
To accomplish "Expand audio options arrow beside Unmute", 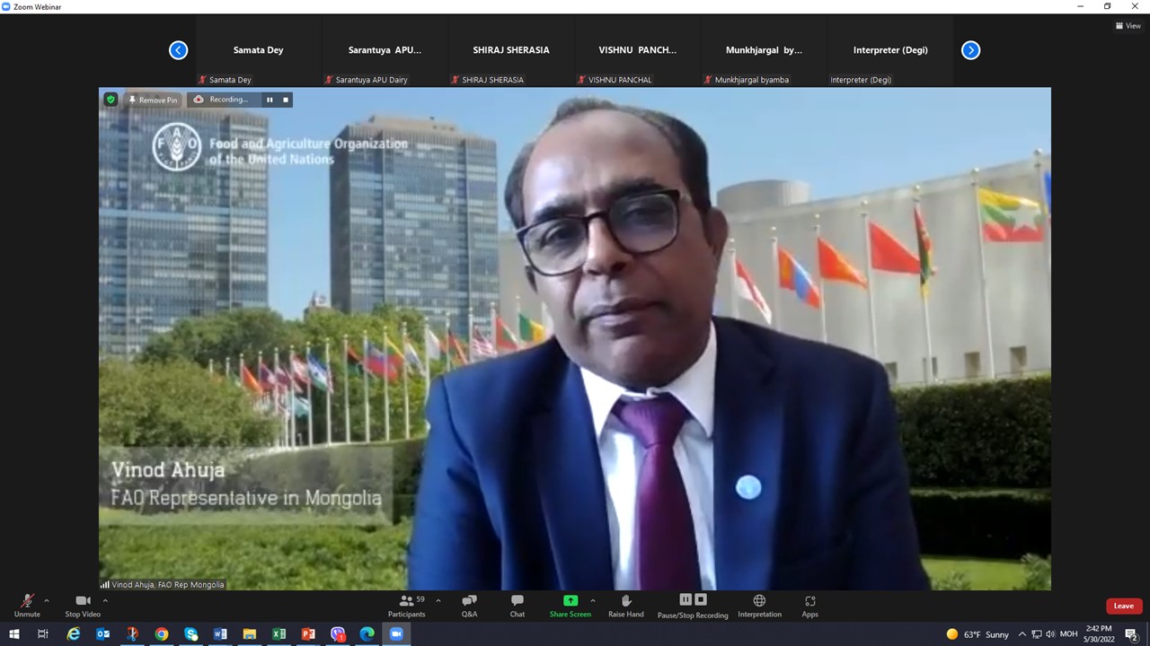I will pyautogui.click(x=47, y=600).
